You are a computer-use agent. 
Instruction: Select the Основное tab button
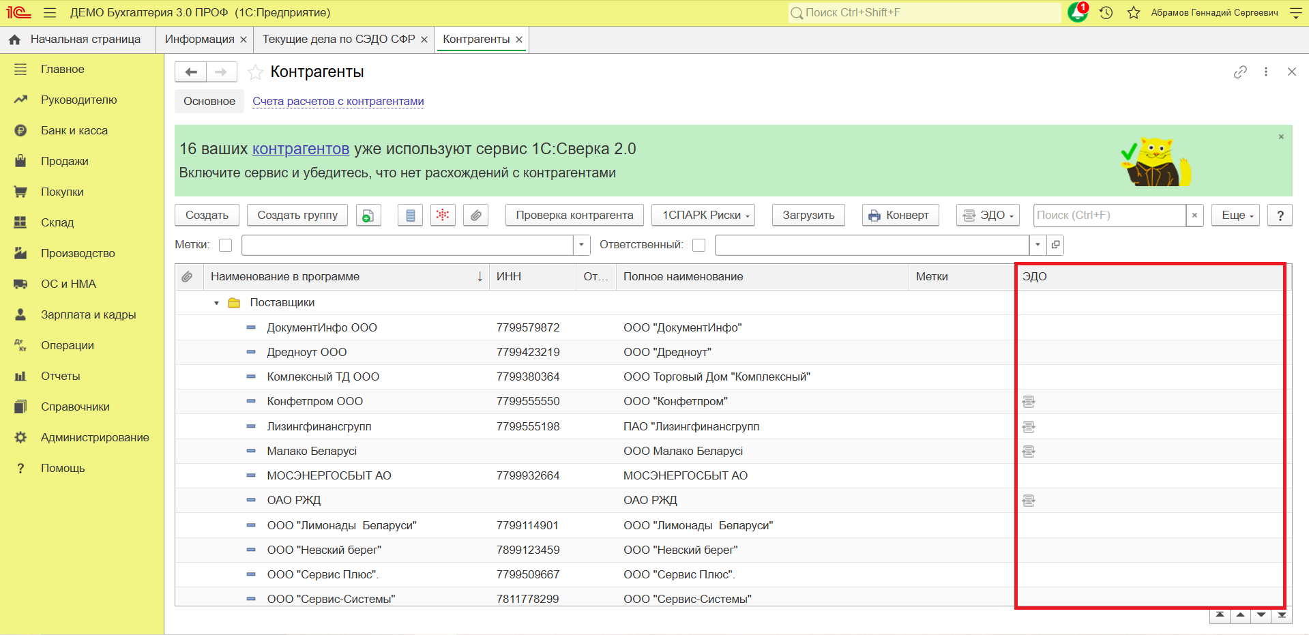[209, 101]
